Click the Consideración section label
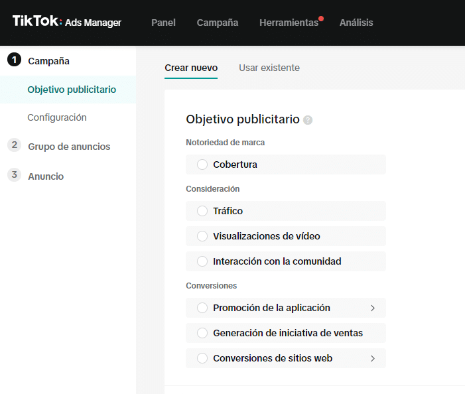The image size is (465, 394). click(x=213, y=189)
